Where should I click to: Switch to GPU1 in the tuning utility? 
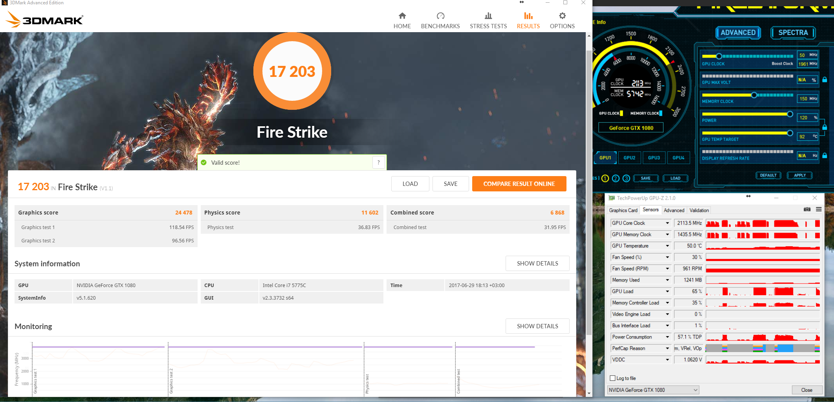pyautogui.click(x=605, y=158)
